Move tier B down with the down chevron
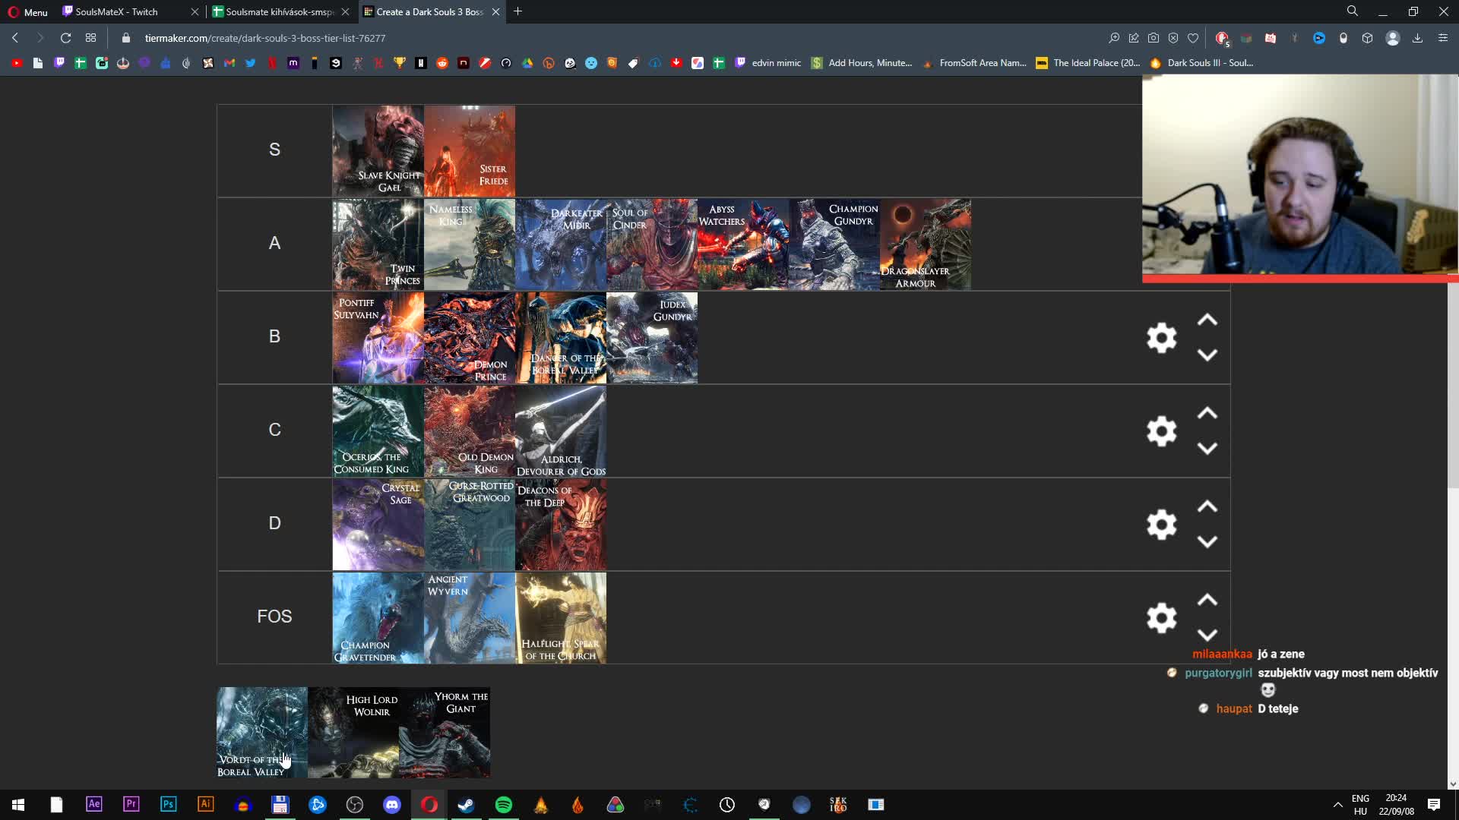The image size is (1459, 820). pos(1207,355)
